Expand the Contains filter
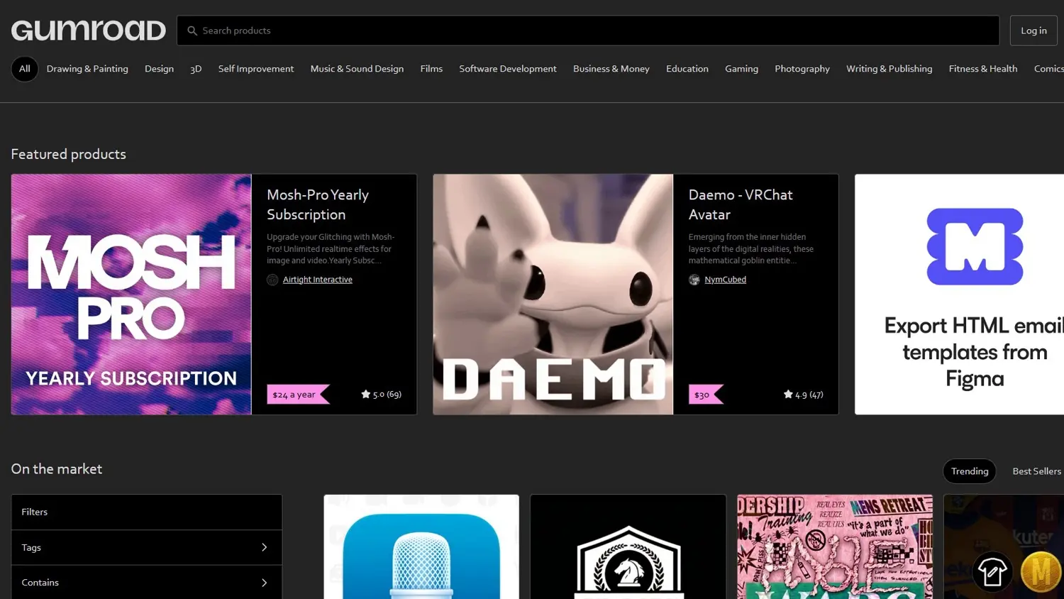The height and width of the screenshot is (599, 1064). [x=147, y=583]
